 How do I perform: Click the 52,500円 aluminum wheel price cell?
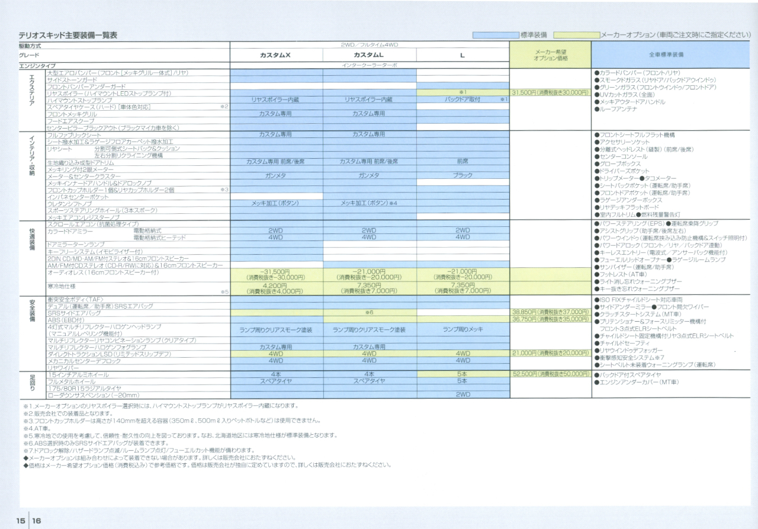click(x=551, y=374)
